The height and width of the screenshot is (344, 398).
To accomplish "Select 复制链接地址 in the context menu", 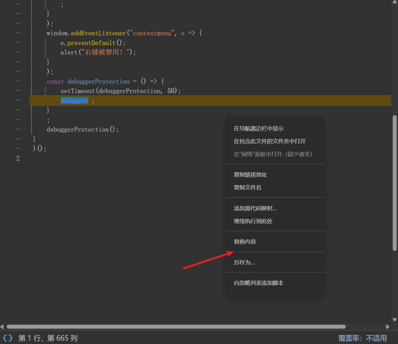I will tap(250, 175).
